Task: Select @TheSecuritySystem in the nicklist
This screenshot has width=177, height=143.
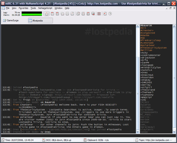Action: click(x=153, y=48)
